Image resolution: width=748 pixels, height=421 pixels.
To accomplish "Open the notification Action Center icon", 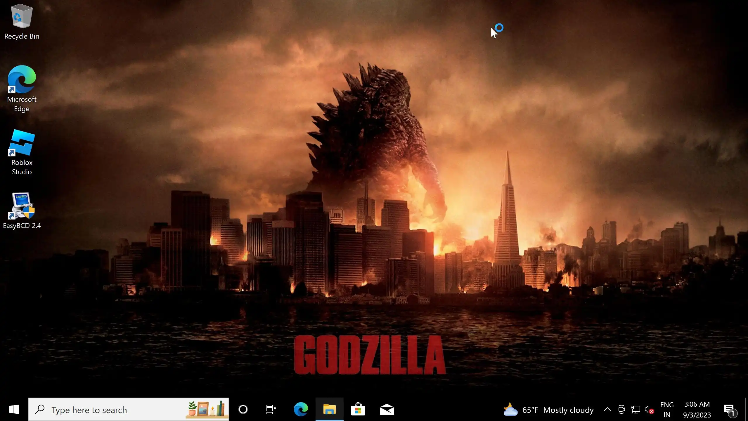I will (729, 410).
